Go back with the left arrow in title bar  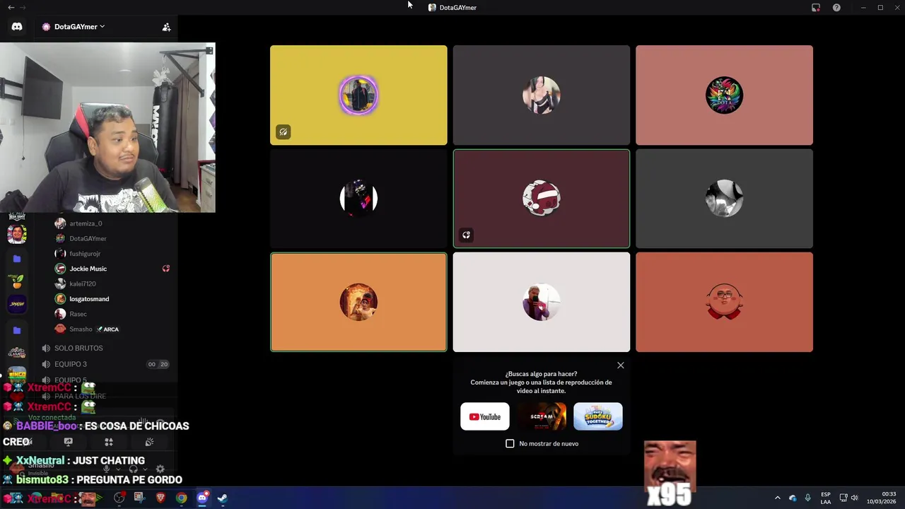pyautogui.click(x=11, y=7)
